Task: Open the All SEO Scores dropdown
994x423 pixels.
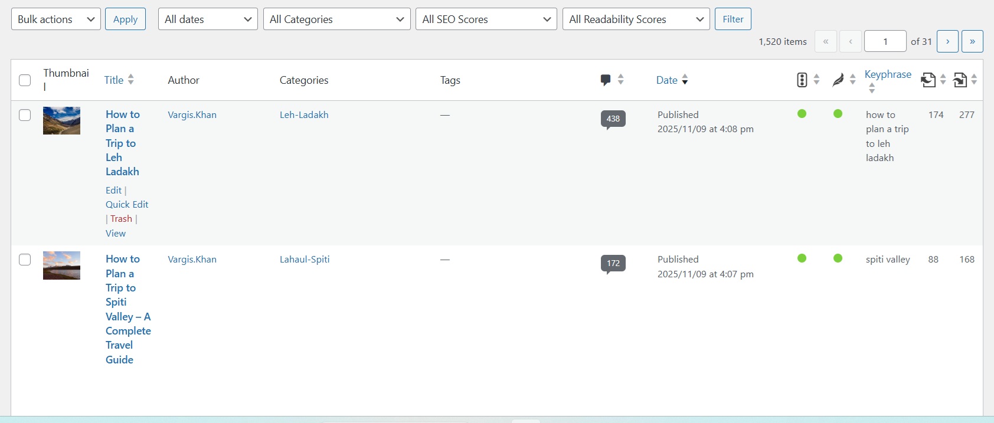Action: [486, 19]
